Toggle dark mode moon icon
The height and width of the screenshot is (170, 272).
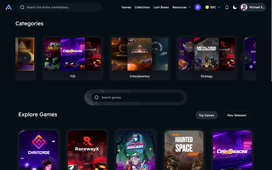coord(235,7)
